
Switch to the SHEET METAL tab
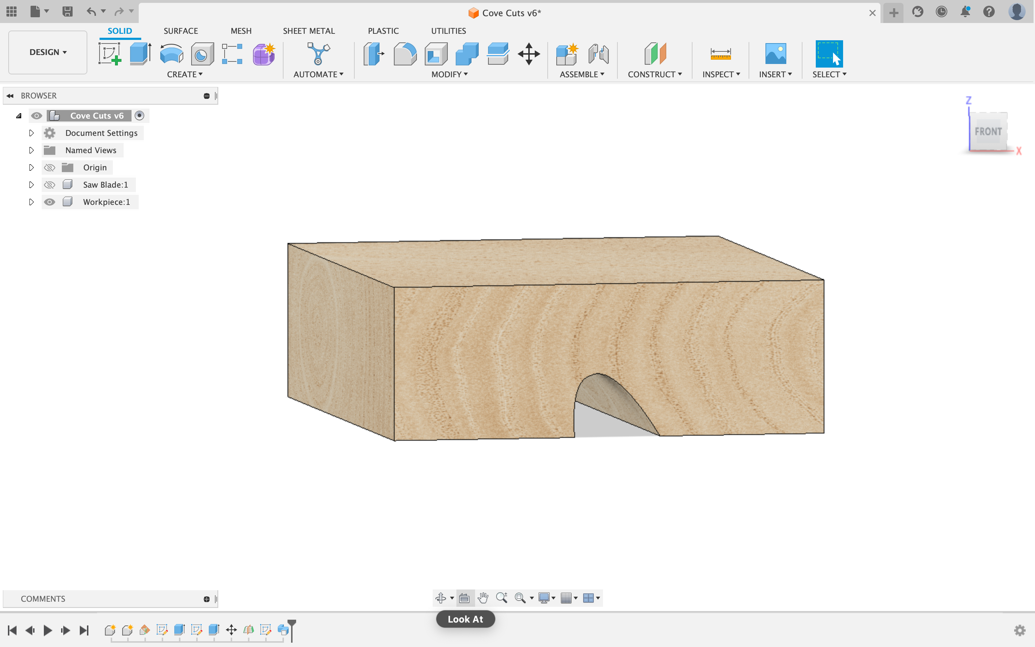(308, 31)
